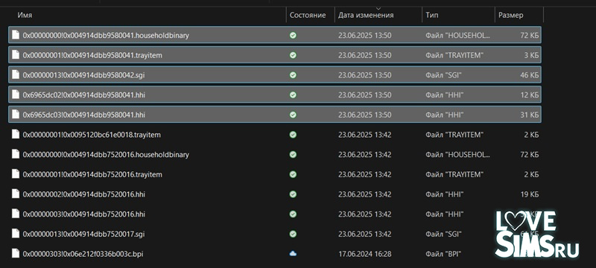Click synced status icon of 0x6965dc02!0x004914dbb9580041.hhi
The height and width of the screenshot is (268, 596).
[293, 95]
